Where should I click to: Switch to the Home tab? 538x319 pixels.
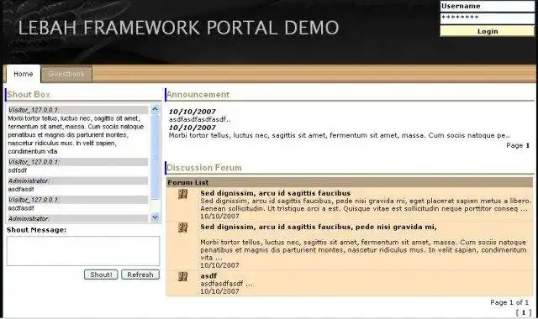pyautogui.click(x=24, y=74)
